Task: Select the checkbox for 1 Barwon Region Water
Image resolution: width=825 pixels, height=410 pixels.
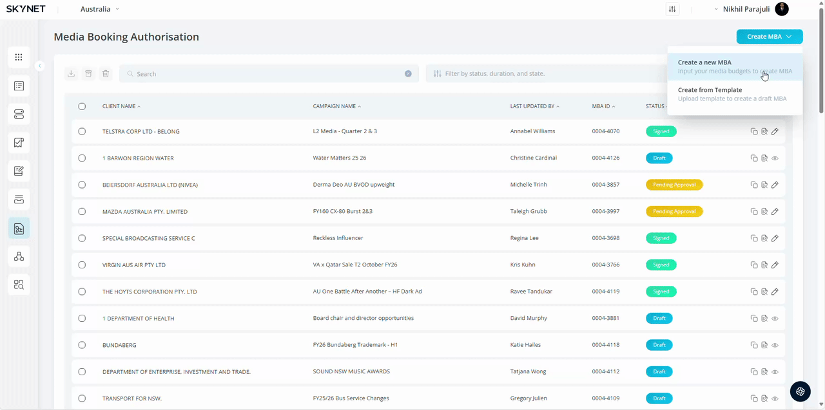Action: [x=82, y=158]
